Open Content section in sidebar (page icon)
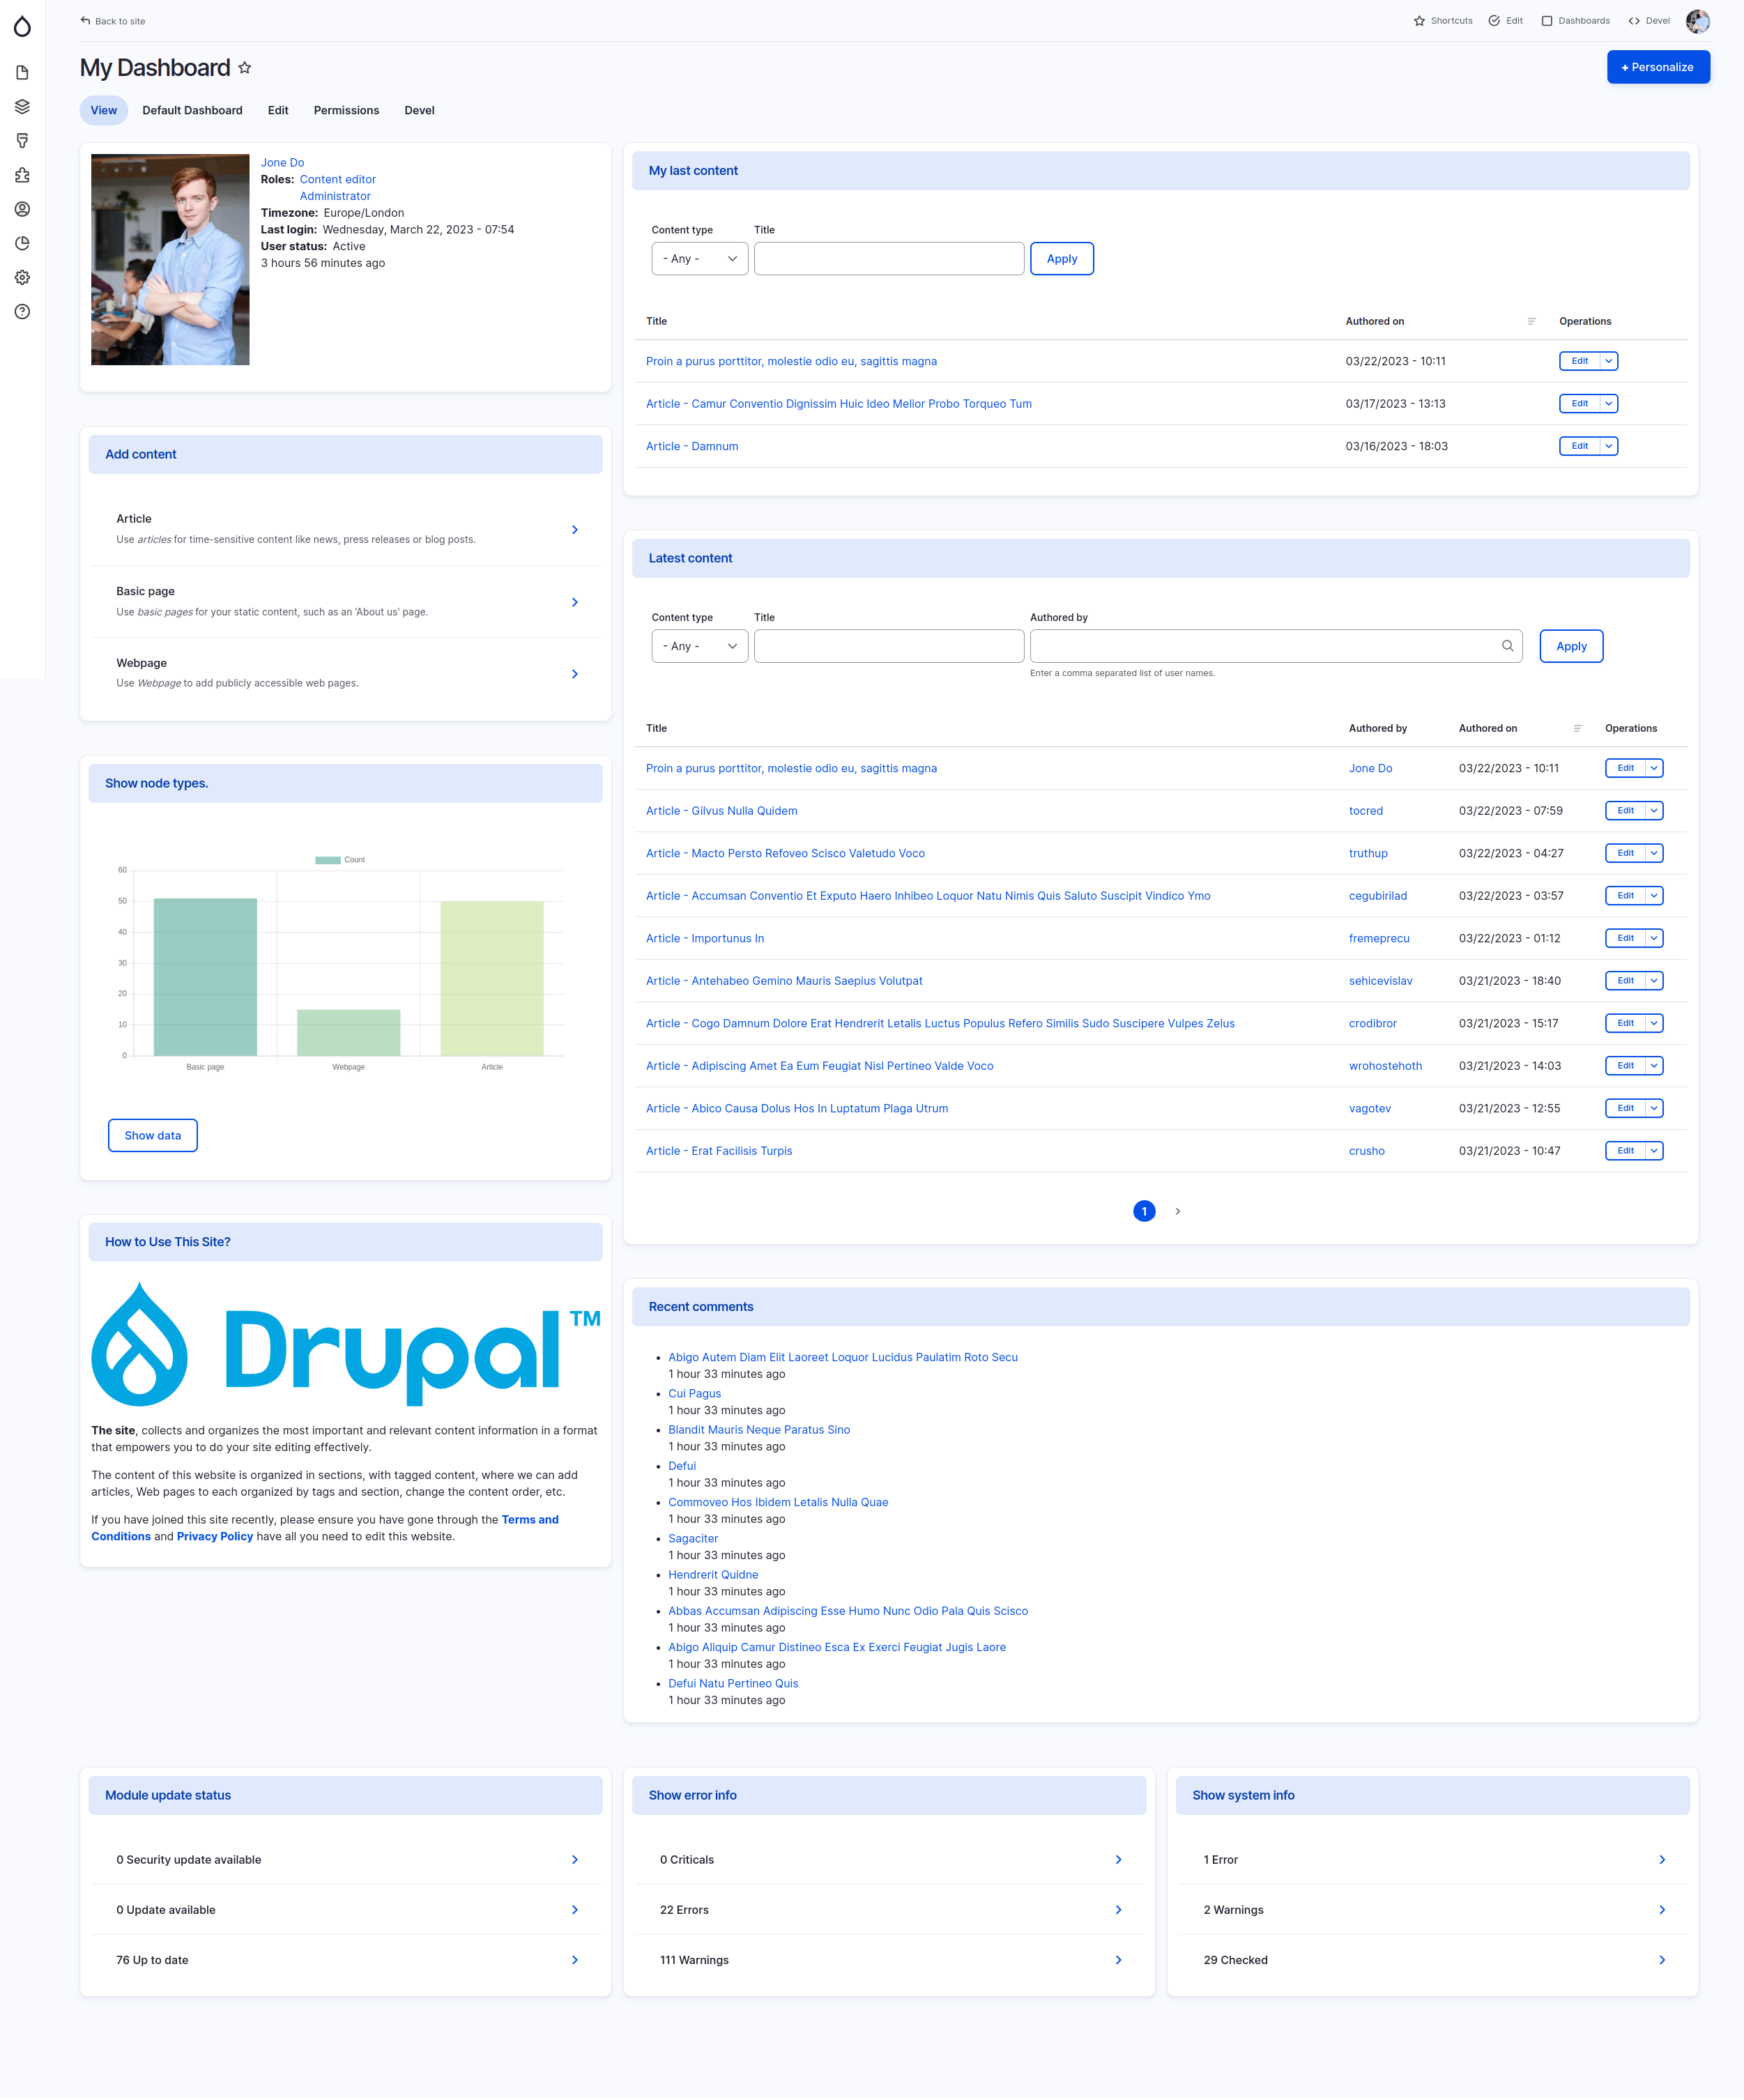1744x2100 pixels. [x=22, y=73]
